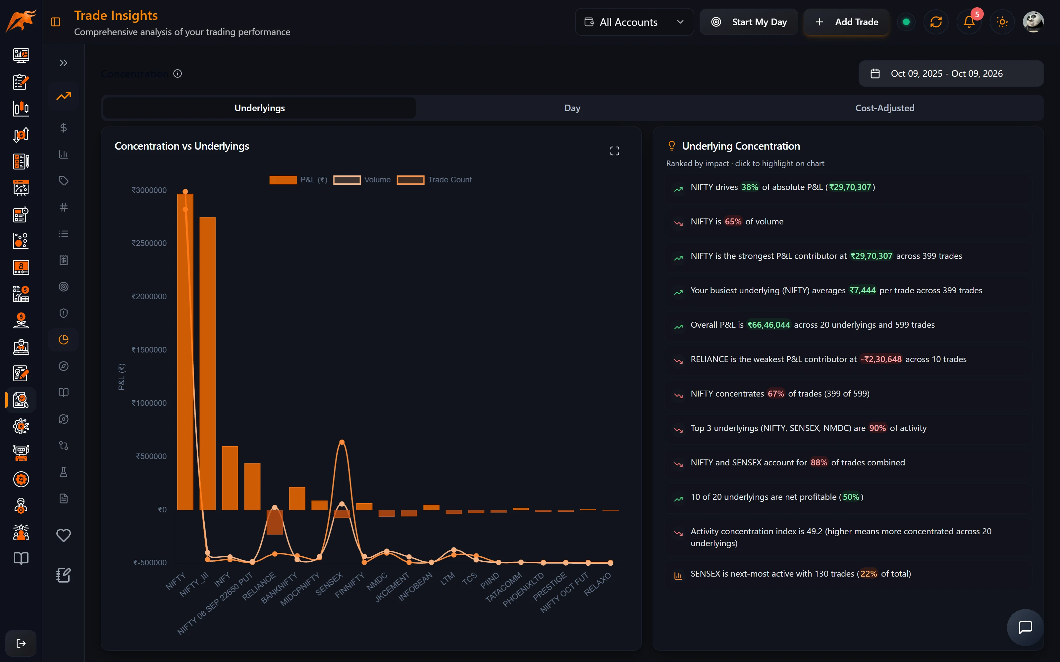This screenshot has height=662, width=1060.
Task: Open the notifications bell
Action: pyautogui.click(x=969, y=22)
